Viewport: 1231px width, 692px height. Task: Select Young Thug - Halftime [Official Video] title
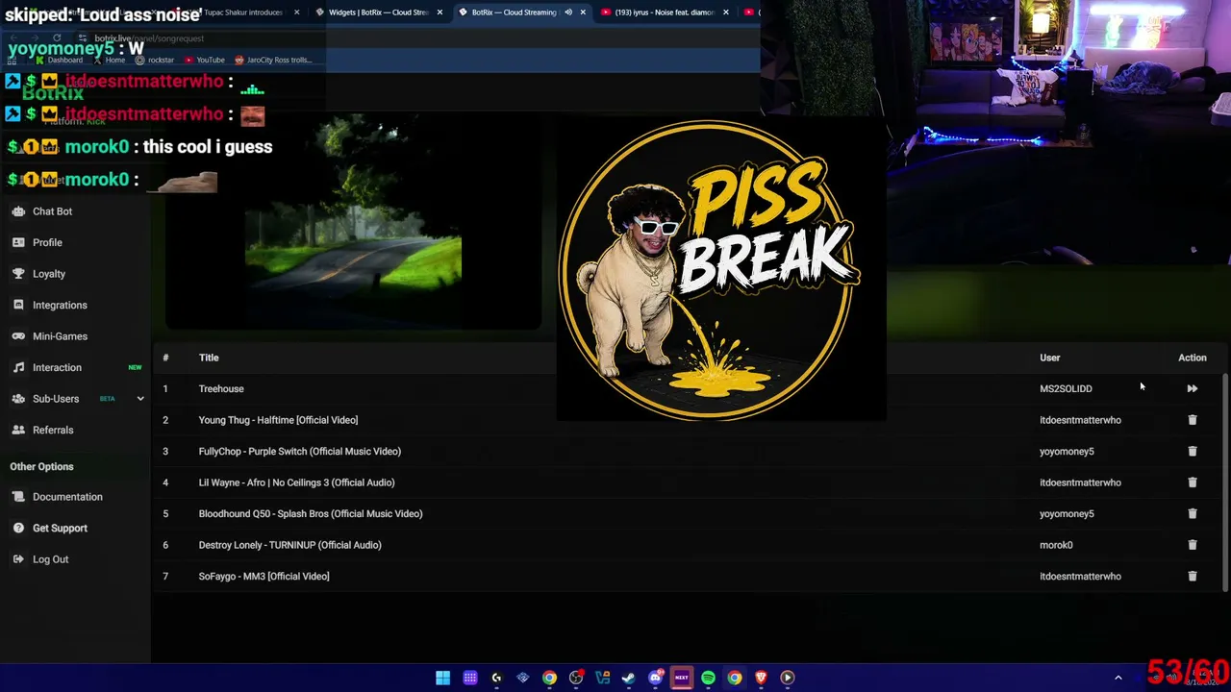pos(278,420)
